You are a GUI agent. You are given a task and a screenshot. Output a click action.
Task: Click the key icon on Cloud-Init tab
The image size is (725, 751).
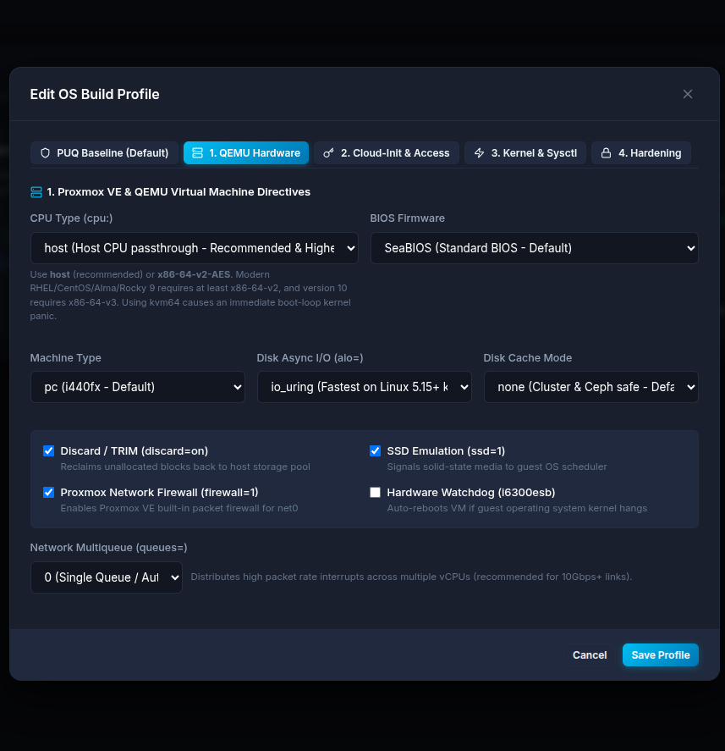coord(328,152)
